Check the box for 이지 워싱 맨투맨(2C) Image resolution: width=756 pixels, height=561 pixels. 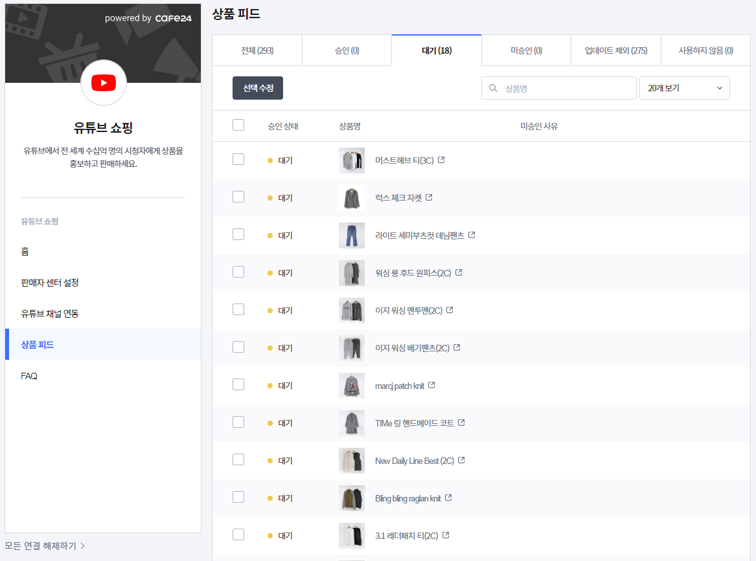click(x=238, y=310)
